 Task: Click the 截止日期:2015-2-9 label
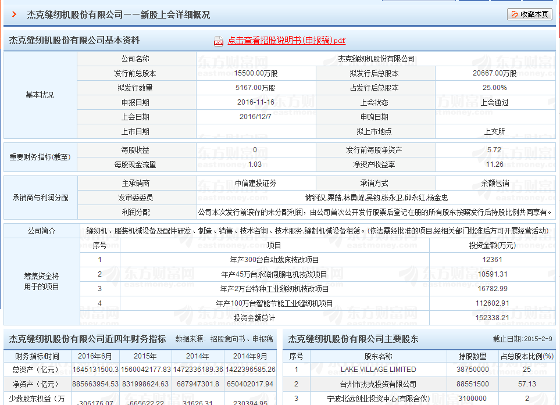click(x=523, y=339)
